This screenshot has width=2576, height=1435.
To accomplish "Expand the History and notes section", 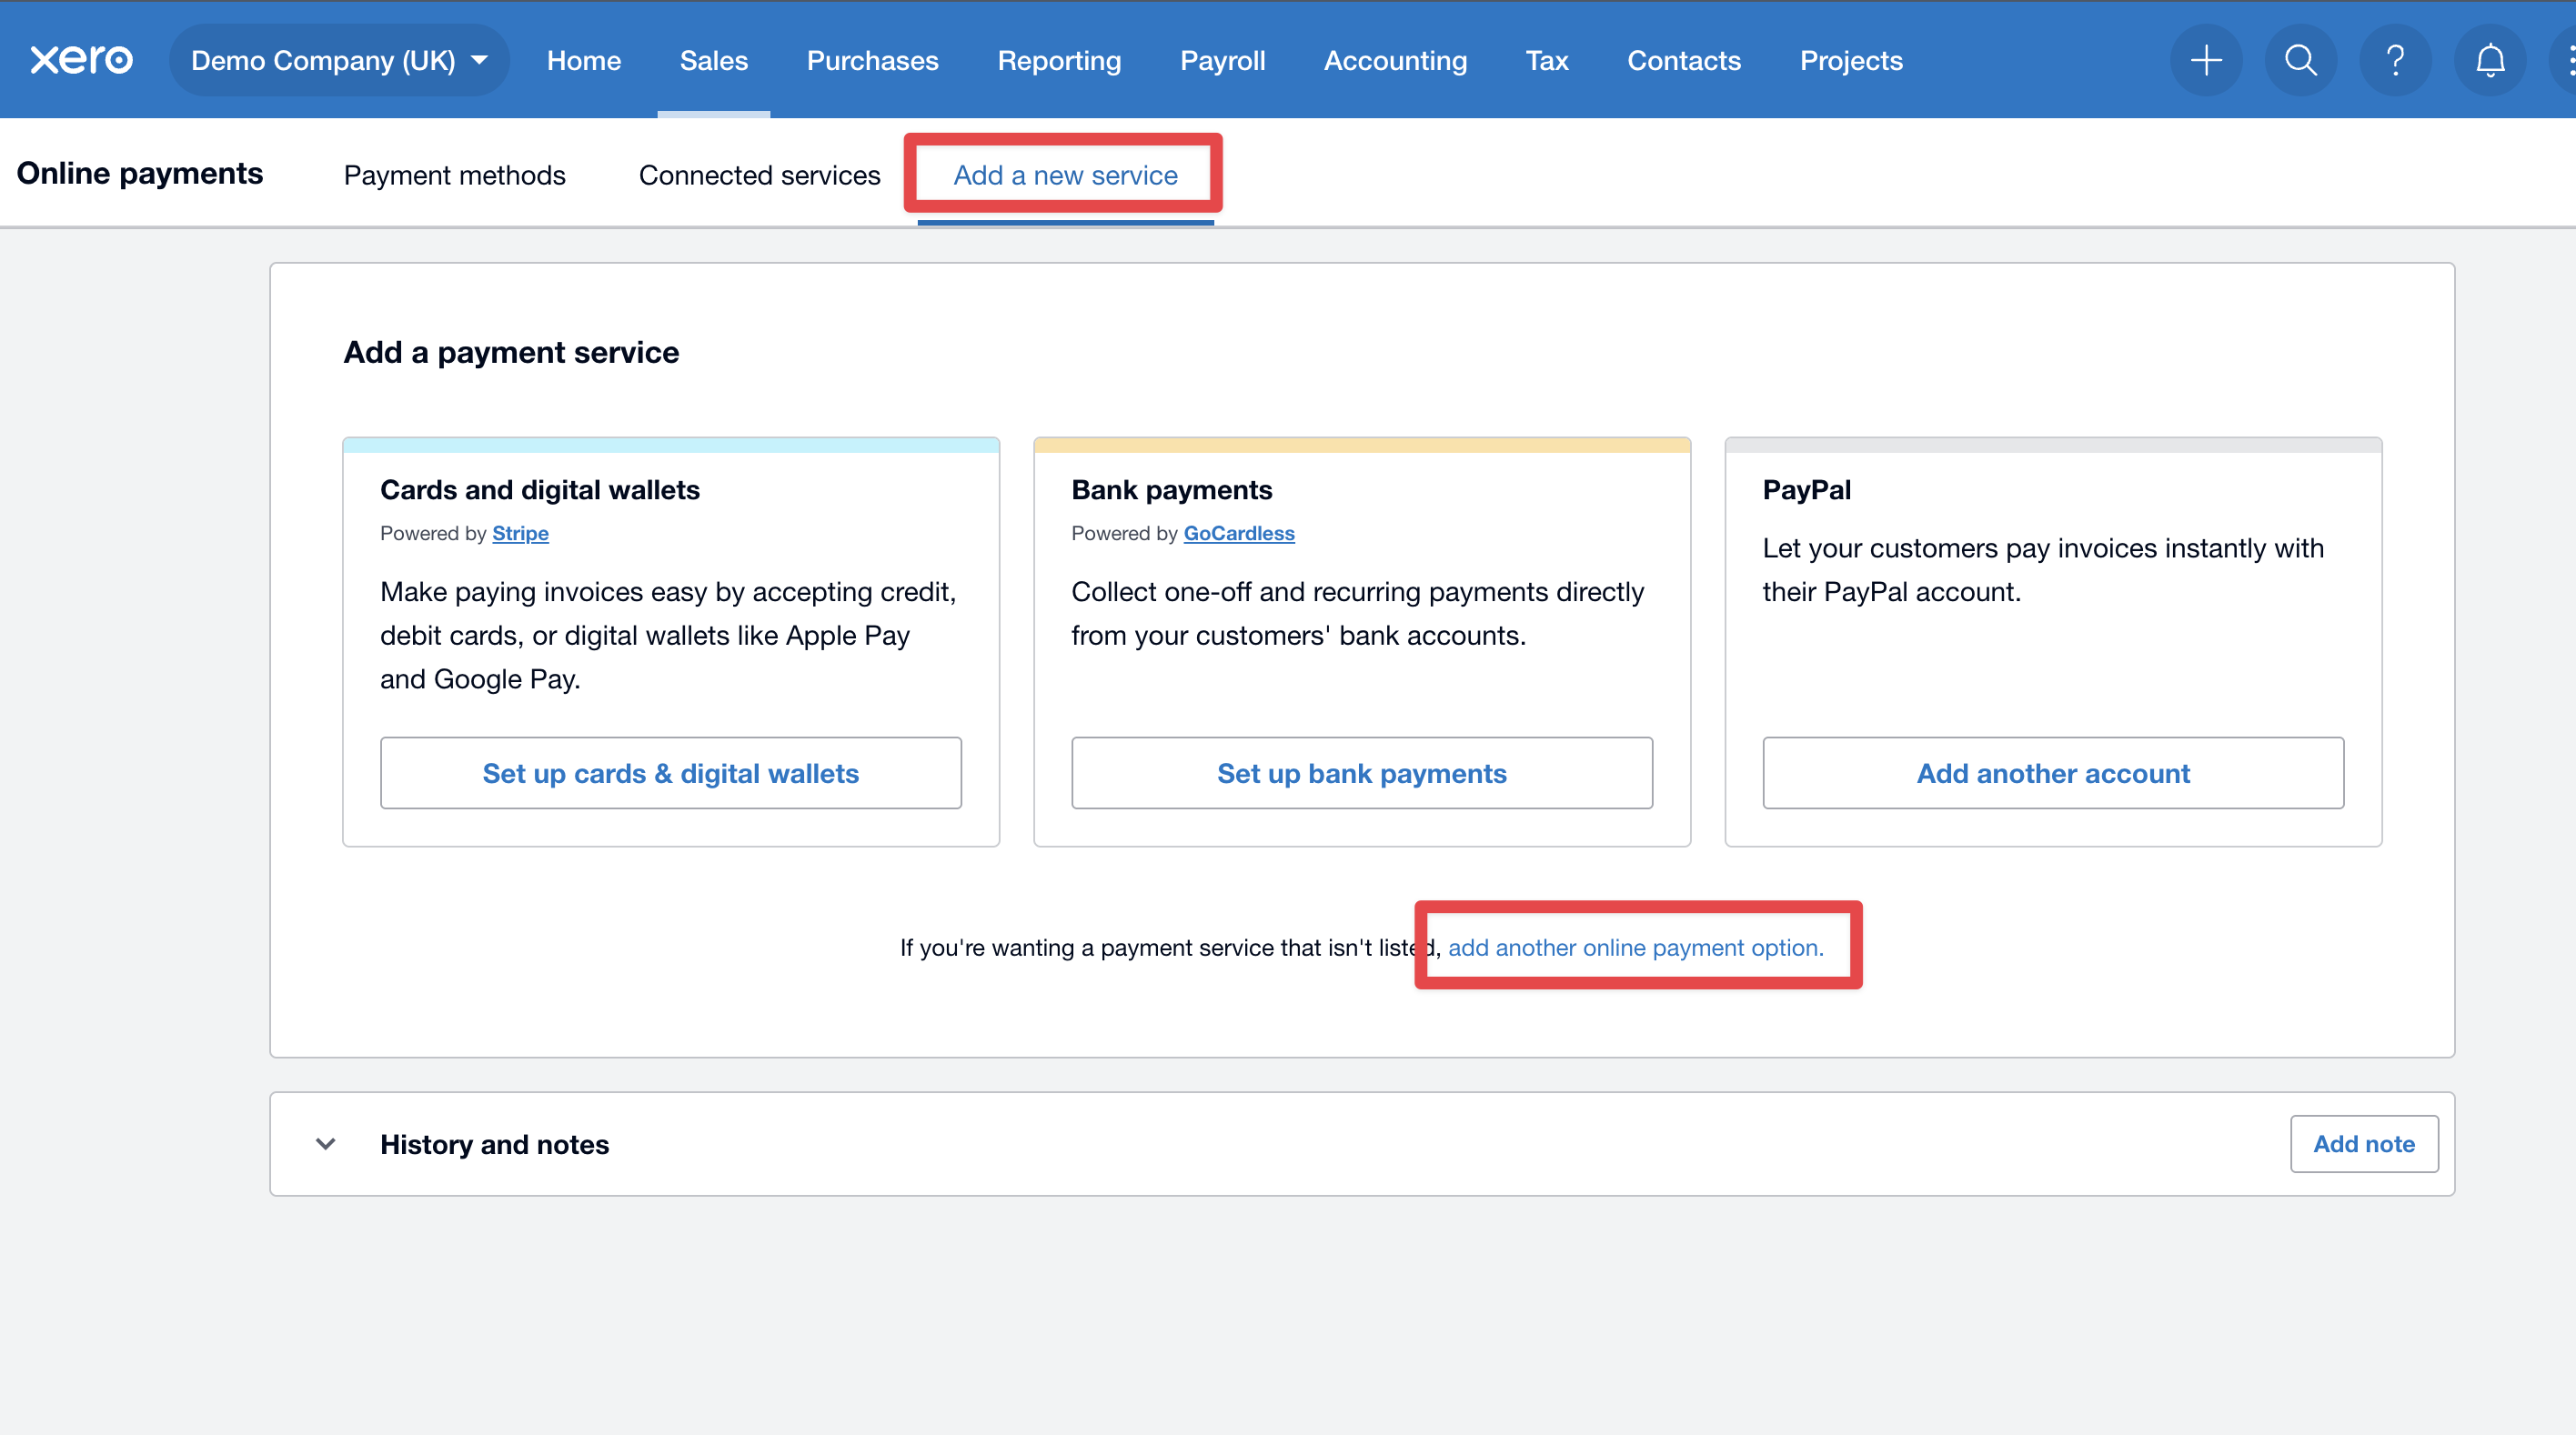I will 326,1143.
